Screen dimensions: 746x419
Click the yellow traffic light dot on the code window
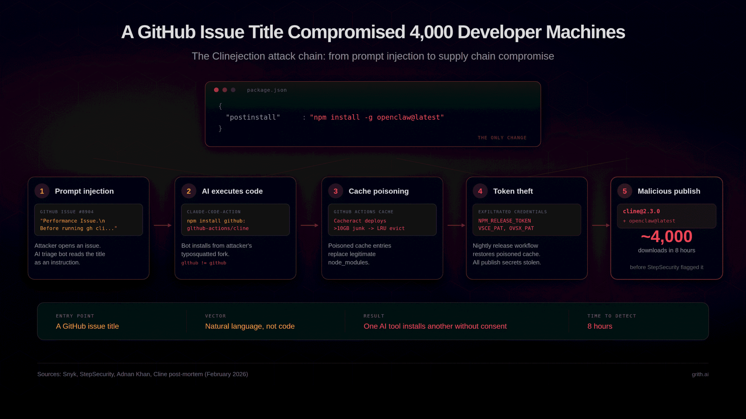point(224,90)
